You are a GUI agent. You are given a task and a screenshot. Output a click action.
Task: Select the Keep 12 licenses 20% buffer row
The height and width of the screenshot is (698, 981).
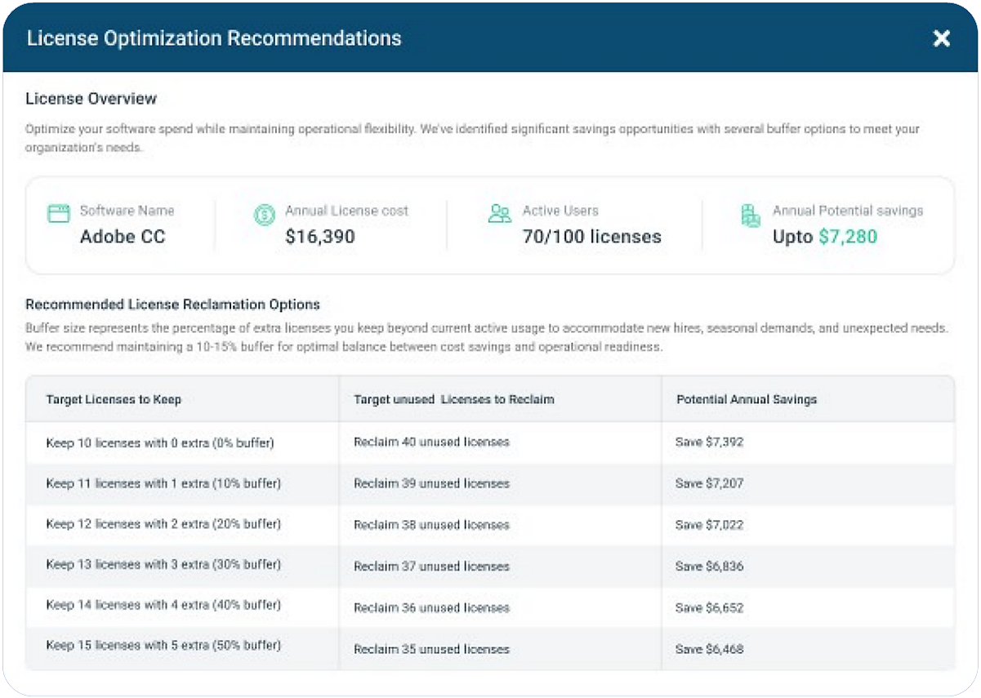click(x=490, y=525)
